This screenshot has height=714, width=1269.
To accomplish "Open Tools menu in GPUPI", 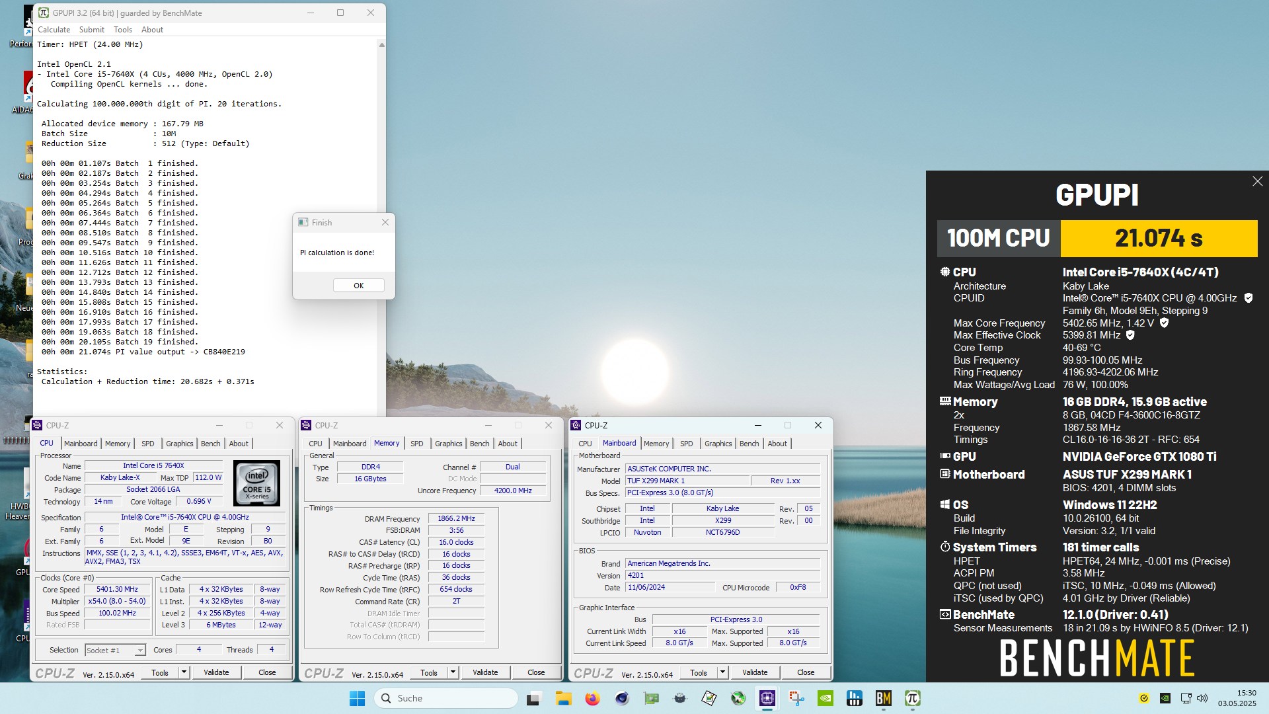I will [x=123, y=30].
